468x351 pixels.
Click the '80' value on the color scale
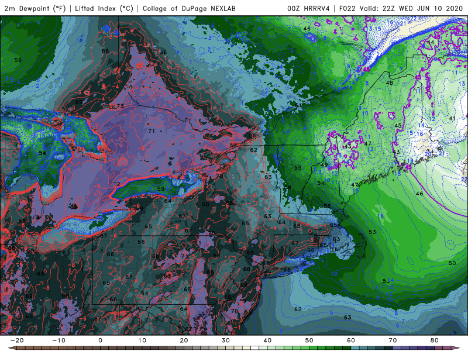click(435, 340)
